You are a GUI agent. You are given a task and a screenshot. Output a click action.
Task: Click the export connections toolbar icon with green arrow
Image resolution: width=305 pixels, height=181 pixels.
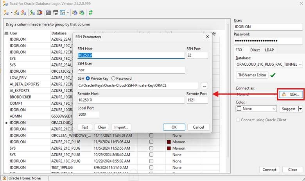[x=82, y=13]
